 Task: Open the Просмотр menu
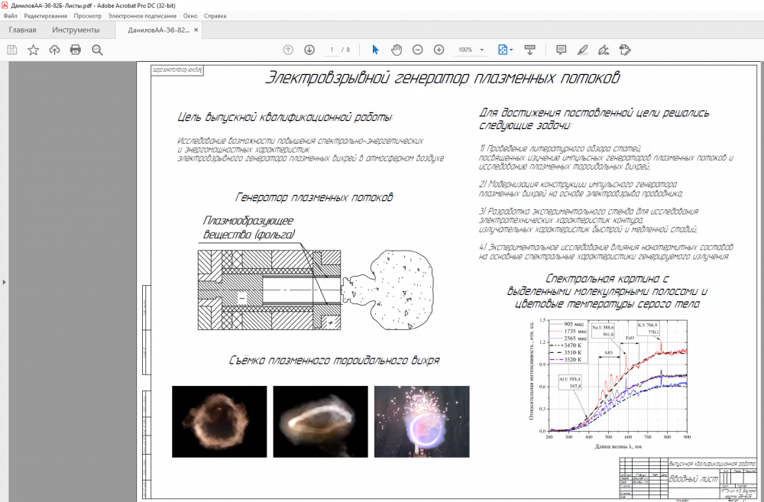tap(88, 15)
